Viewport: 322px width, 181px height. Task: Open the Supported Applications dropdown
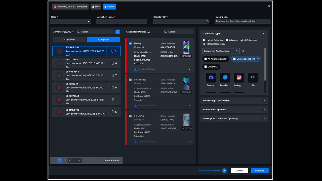coord(221,51)
